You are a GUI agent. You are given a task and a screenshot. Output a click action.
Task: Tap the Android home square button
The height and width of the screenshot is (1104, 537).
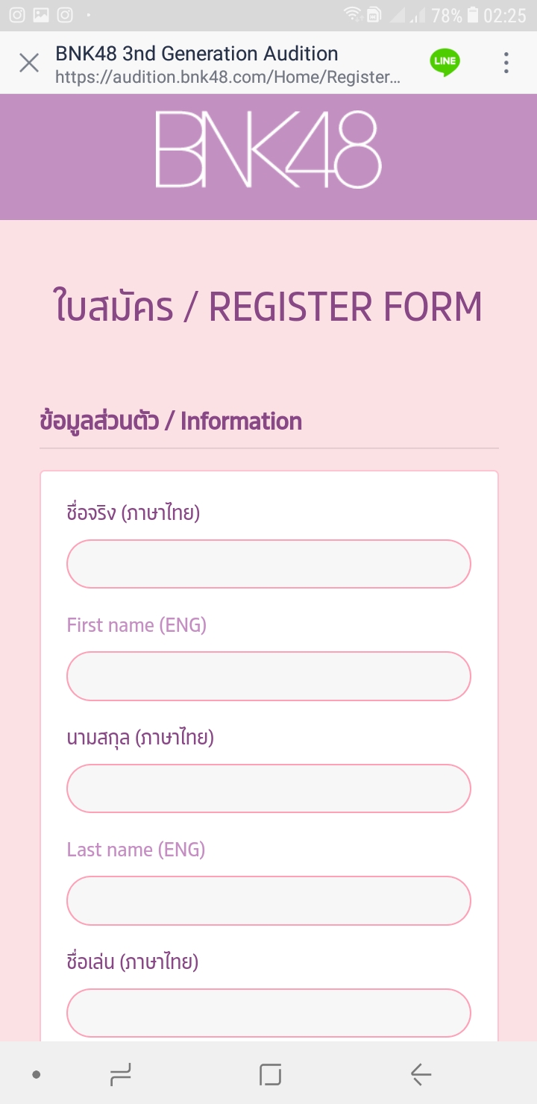270,1074
